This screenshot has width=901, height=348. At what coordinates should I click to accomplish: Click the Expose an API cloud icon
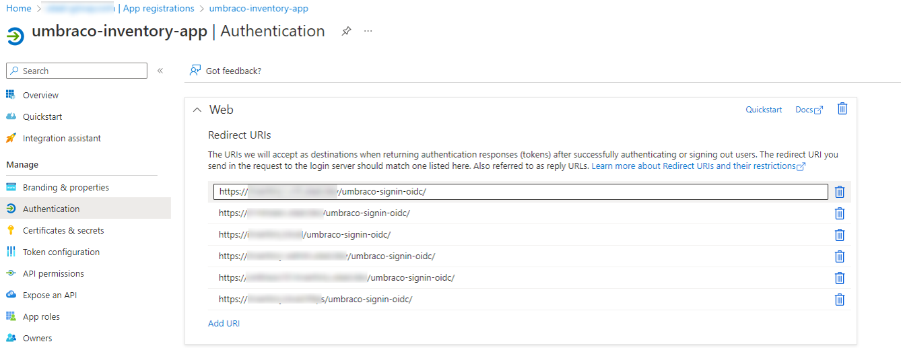(11, 295)
